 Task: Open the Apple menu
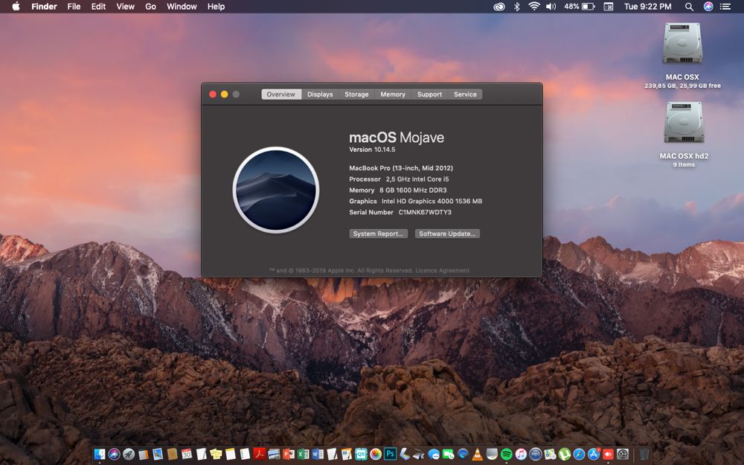pos(16,6)
